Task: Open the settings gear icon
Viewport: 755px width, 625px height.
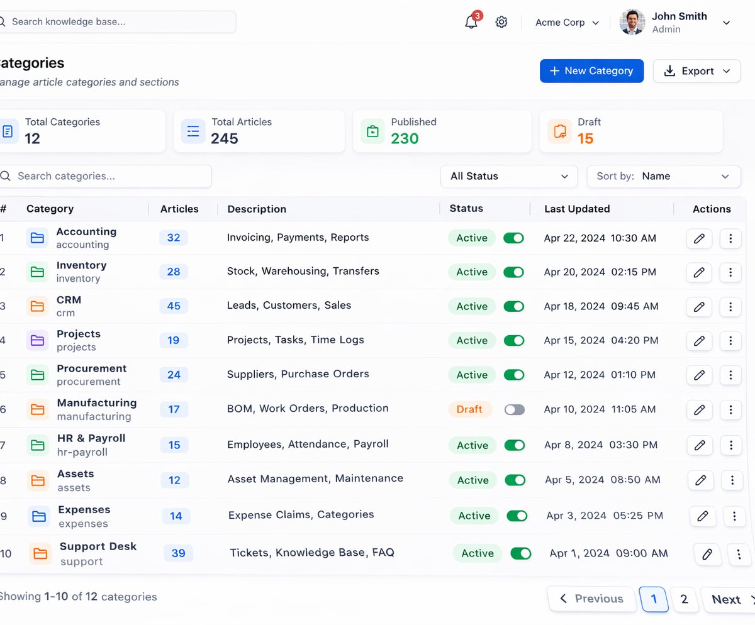Action: click(501, 22)
